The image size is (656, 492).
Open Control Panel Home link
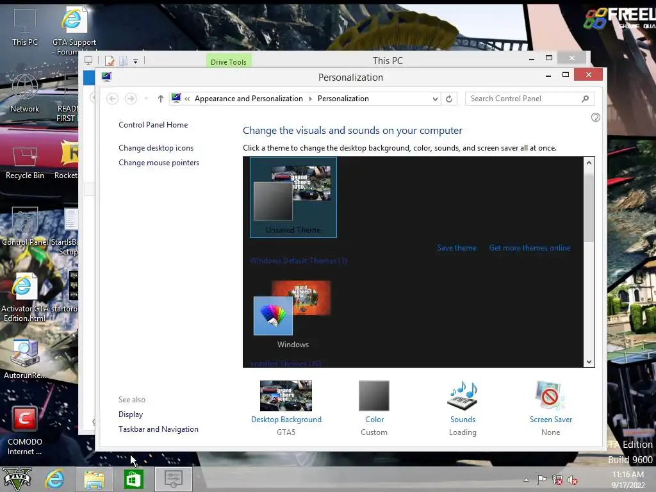tap(153, 125)
